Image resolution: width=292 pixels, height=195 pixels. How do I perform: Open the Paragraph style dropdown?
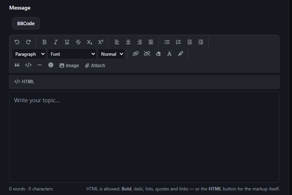tap(29, 54)
